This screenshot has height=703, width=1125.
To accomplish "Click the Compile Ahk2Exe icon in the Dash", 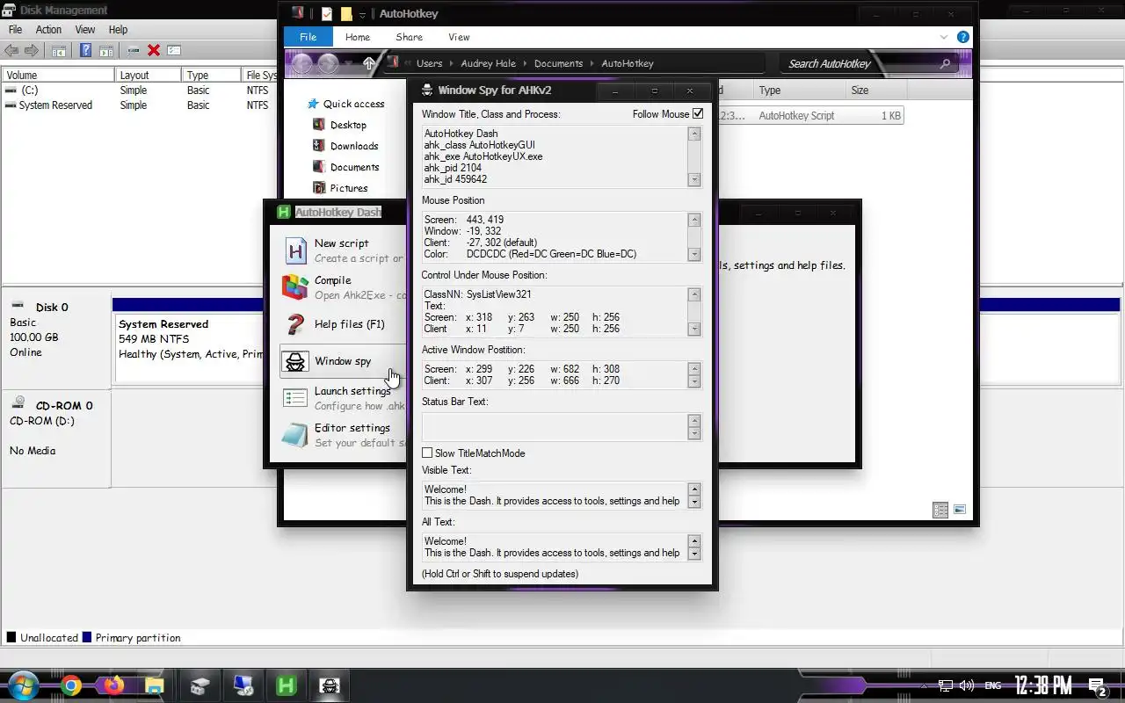I will click(295, 287).
